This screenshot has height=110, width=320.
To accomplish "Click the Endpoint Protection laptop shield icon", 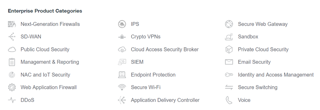I will pyautogui.click(x=122, y=75).
